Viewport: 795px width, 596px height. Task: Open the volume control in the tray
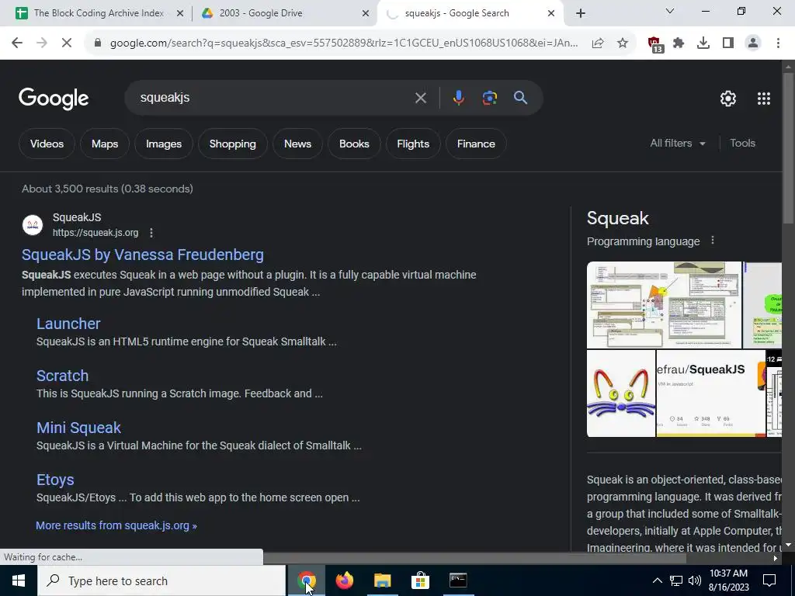point(695,580)
